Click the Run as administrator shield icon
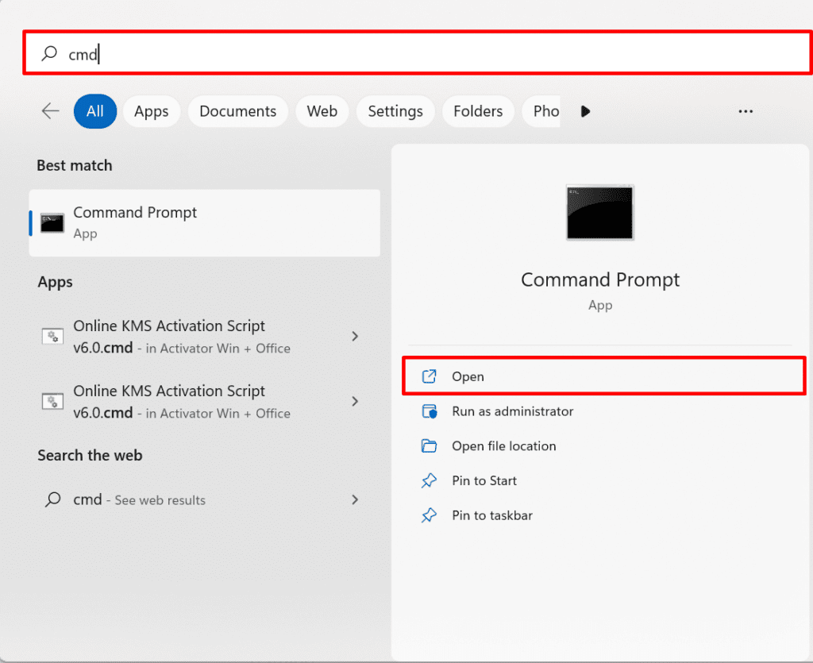The width and height of the screenshot is (813, 663). click(429, 411)
